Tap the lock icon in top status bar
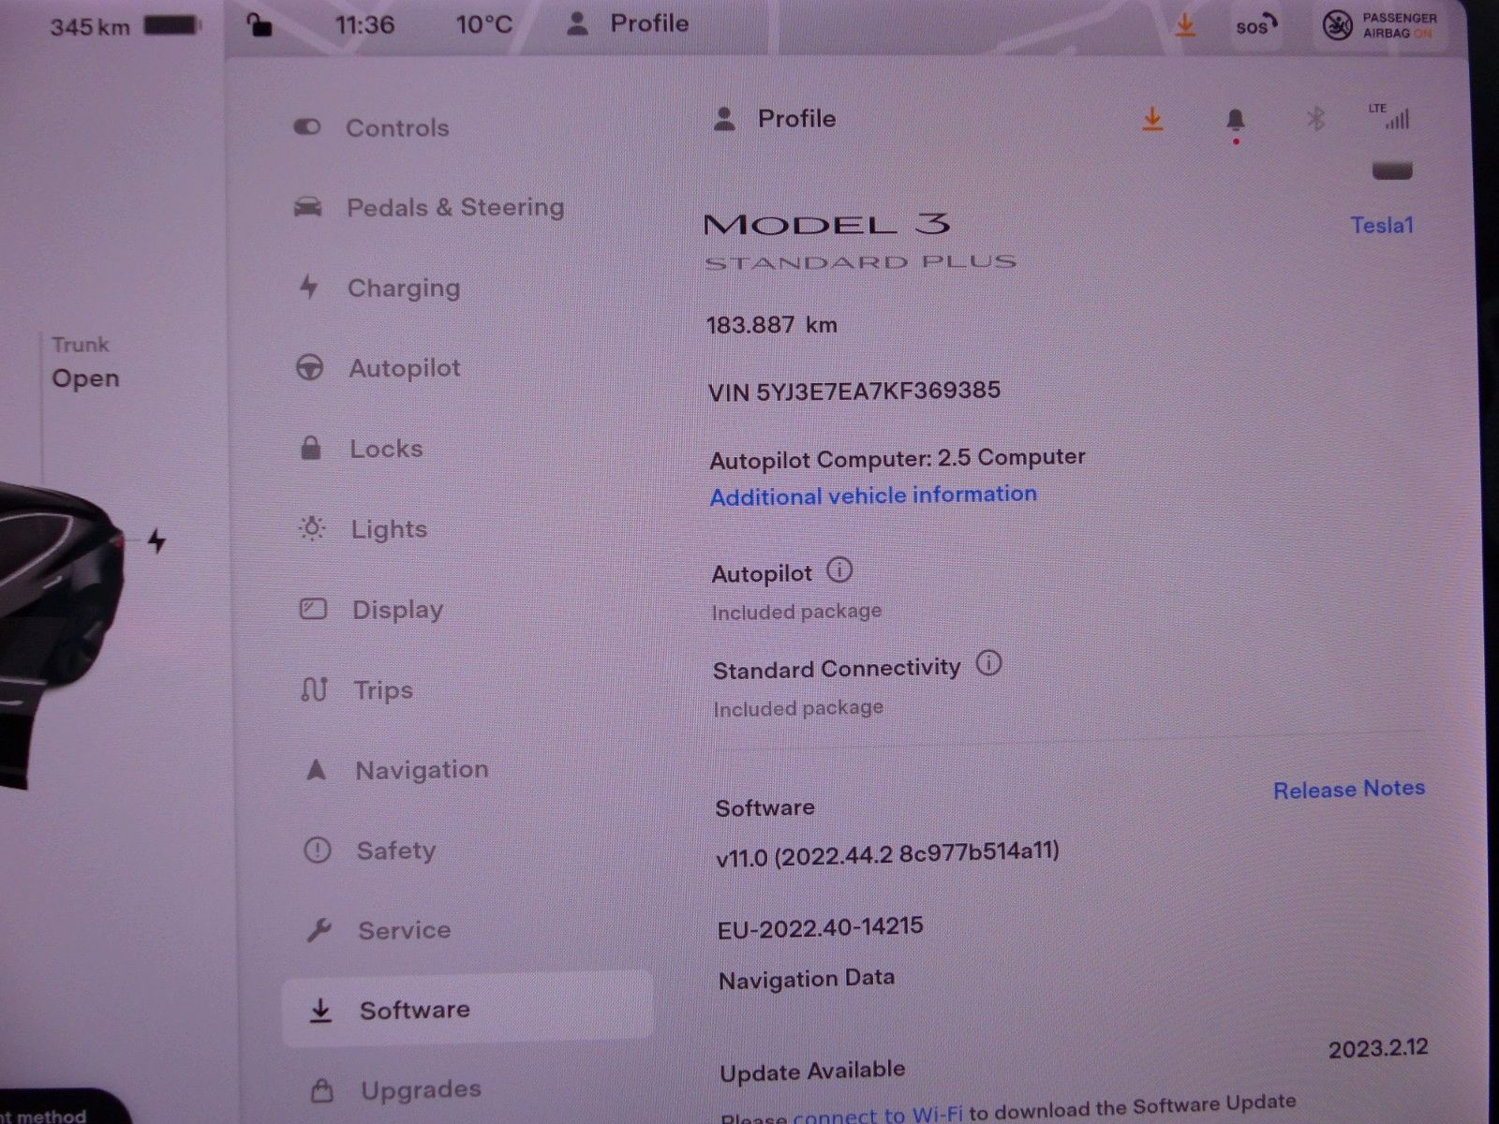This screenshot has width=1499, height=1124. pos(260,24)
